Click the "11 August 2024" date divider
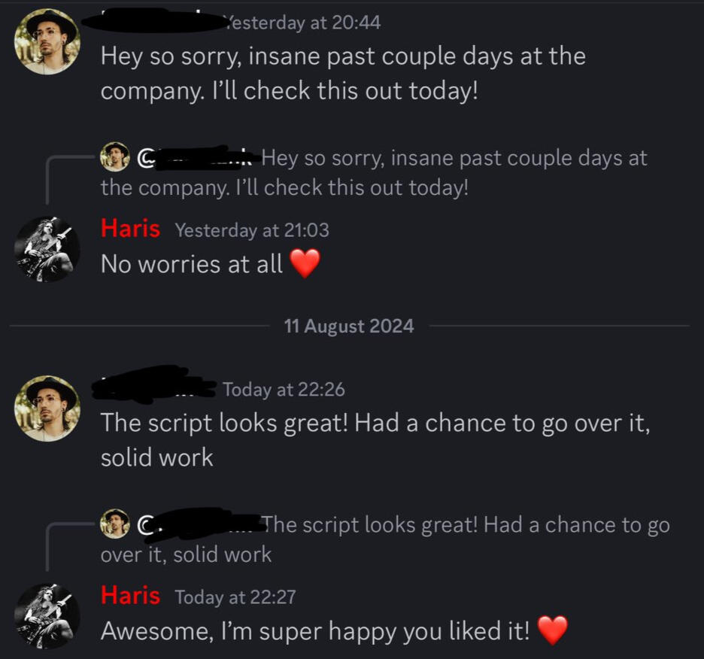The height and width of the screenshot is (659, 704). [348, 326]
